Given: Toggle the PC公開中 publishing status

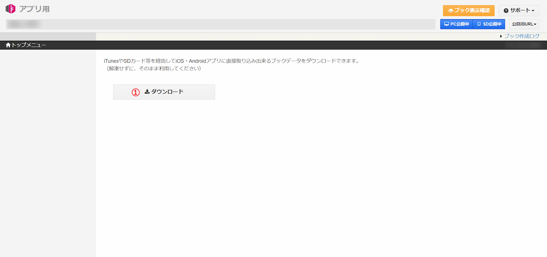Looking at the screenshot, I should 456,24.
